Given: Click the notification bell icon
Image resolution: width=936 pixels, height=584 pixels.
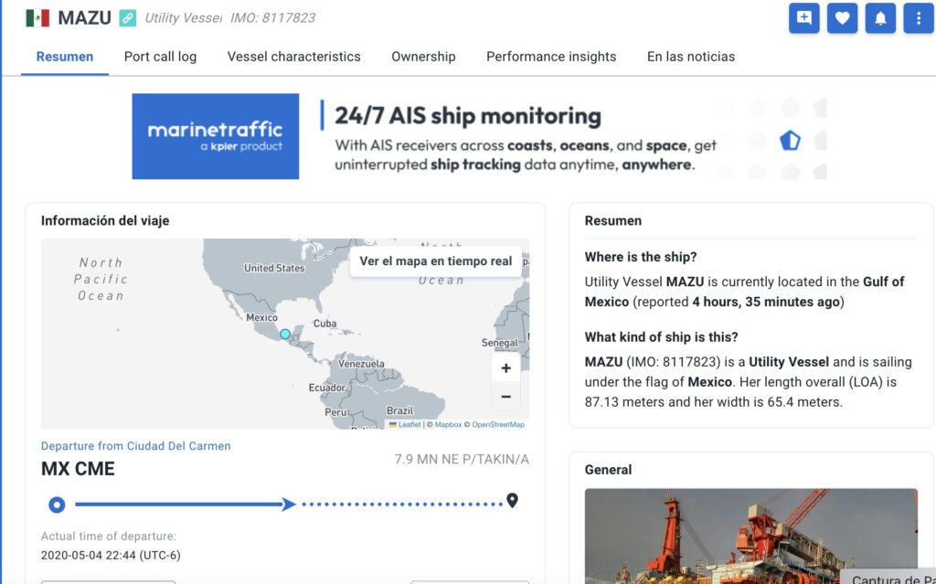Looking at the screenshot, I should click(880, 18).
